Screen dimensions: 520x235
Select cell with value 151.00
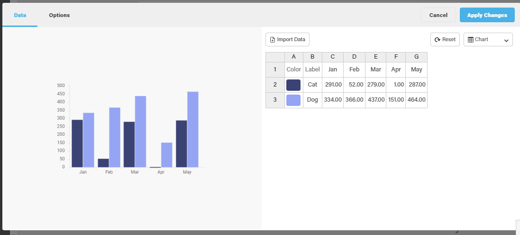(x=396, y=100)
